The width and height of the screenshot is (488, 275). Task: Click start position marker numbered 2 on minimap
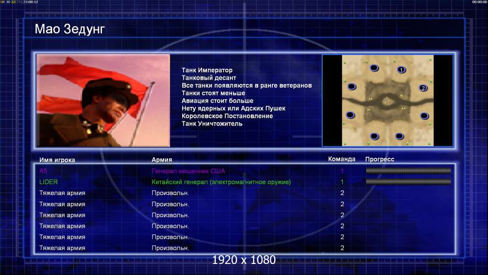coord(423,88)
